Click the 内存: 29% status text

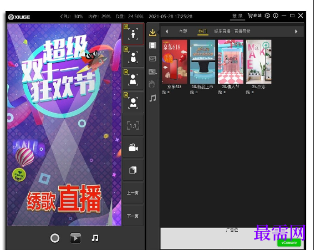(99, 17)
